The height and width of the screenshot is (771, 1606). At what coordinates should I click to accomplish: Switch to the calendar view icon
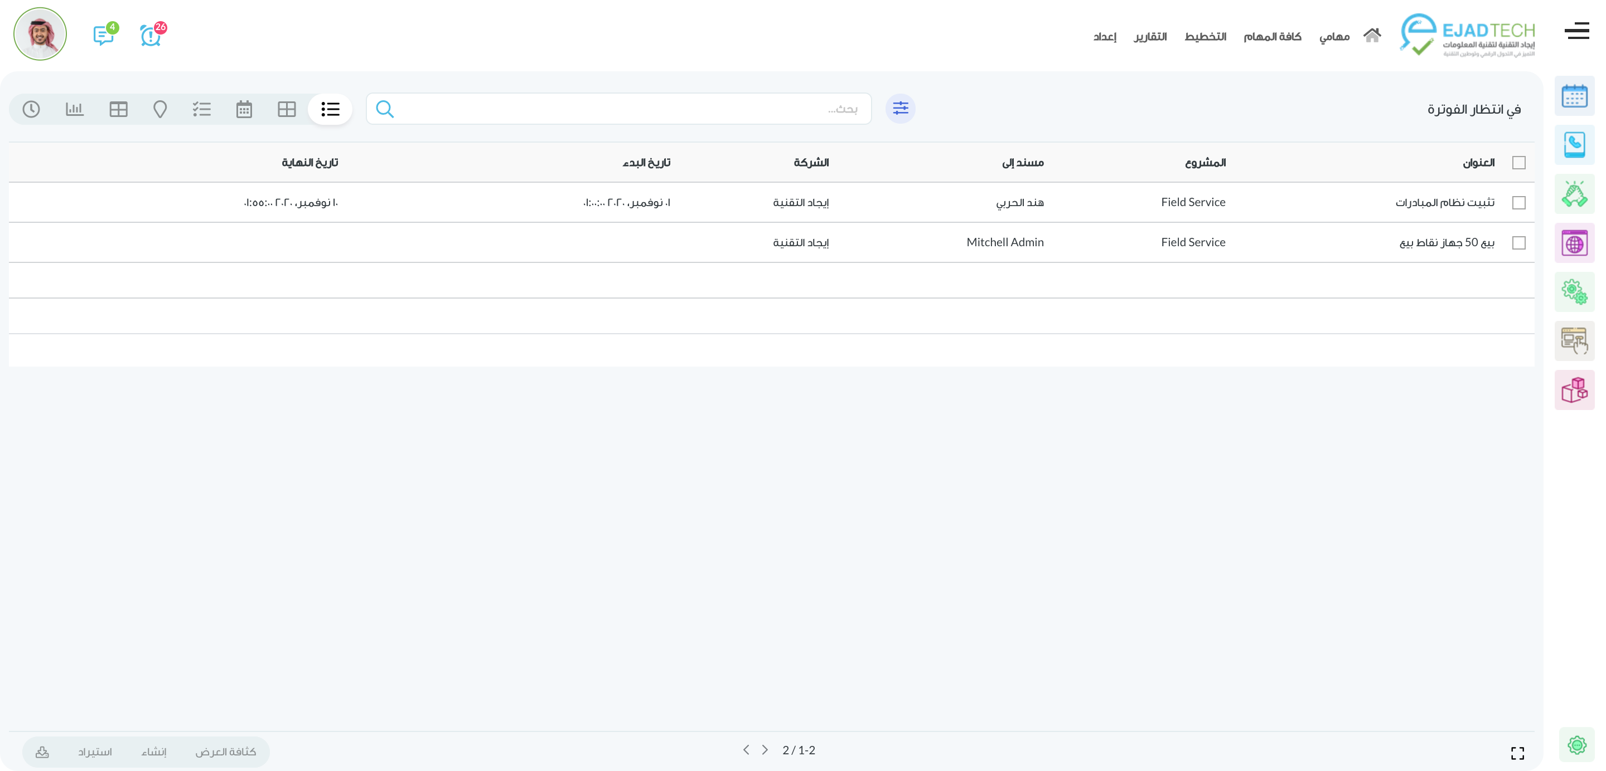(x=244, y=109)
